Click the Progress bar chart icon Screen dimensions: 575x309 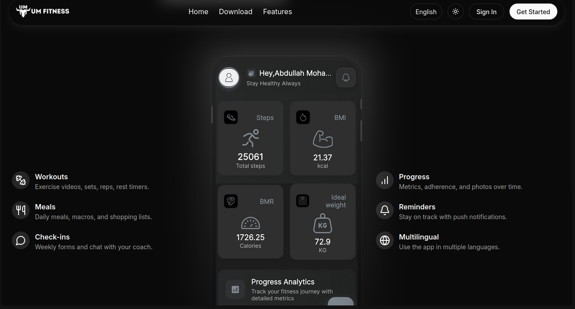click(385, 180)
